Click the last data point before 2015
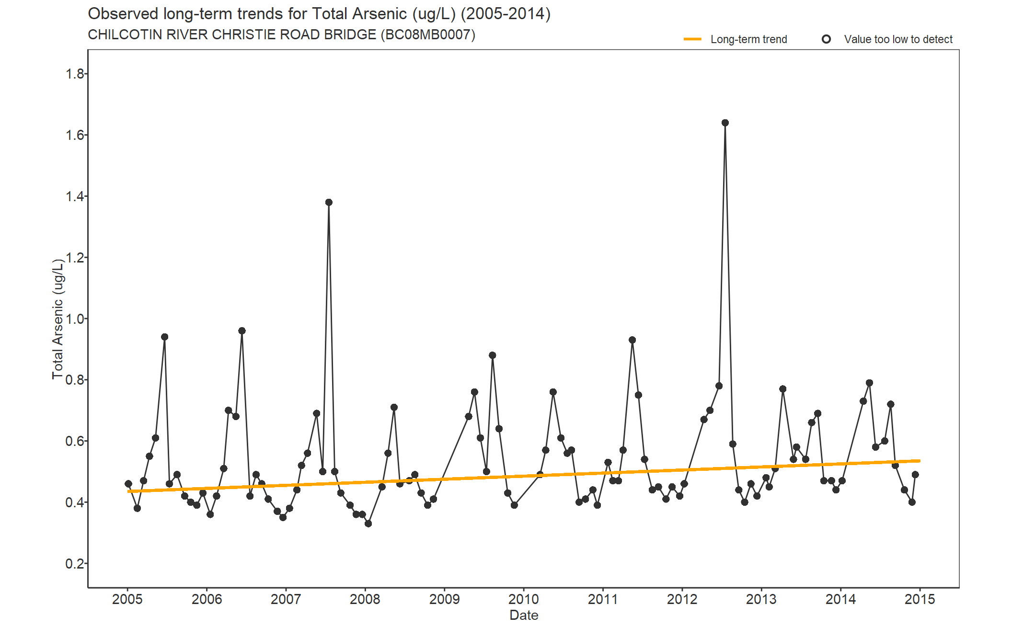Viewport: 1012px width, 627px height. (915, 475)
